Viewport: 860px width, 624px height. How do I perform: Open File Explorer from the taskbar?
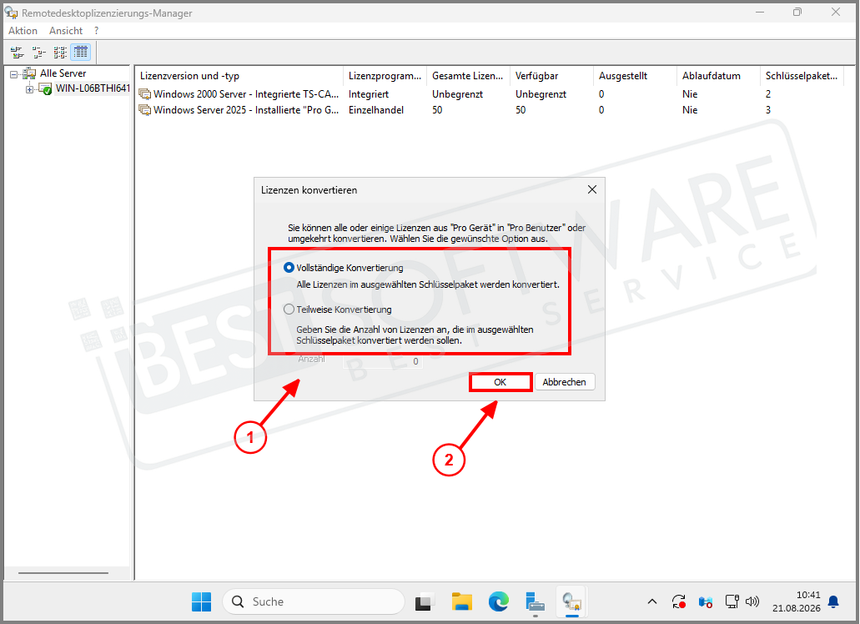[x=462, y=601]
